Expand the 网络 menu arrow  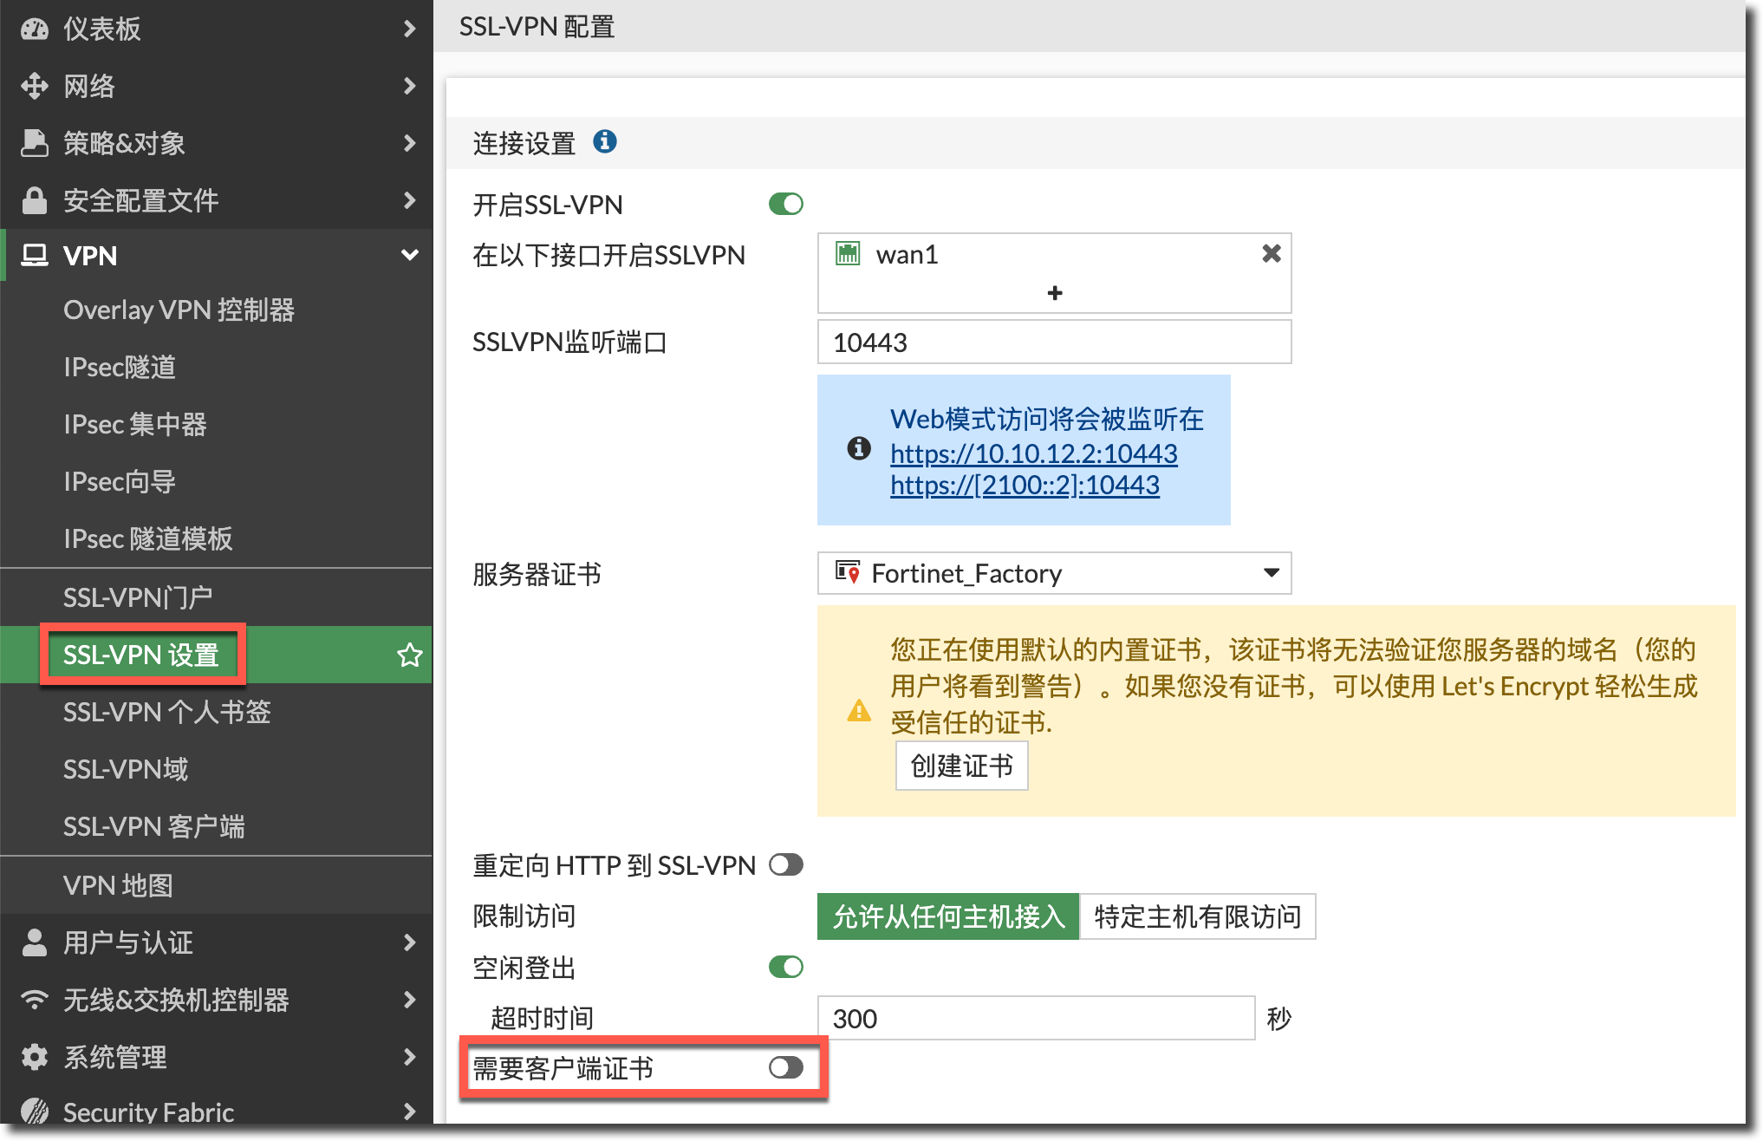coord(409,86)
